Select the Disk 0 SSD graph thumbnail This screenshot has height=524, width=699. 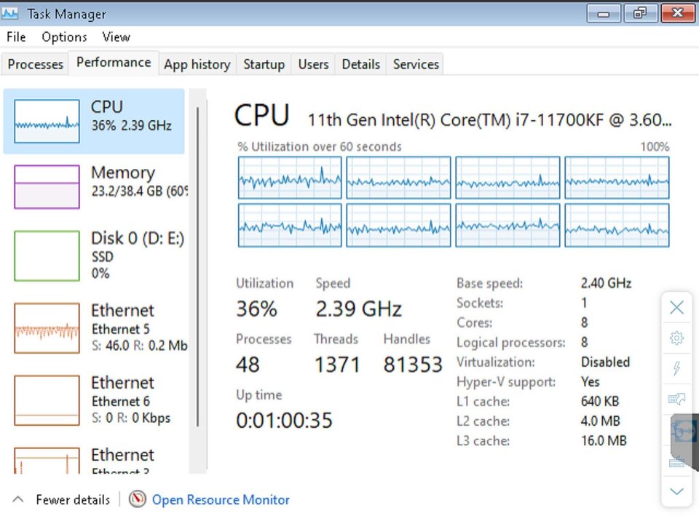point(47,255)
